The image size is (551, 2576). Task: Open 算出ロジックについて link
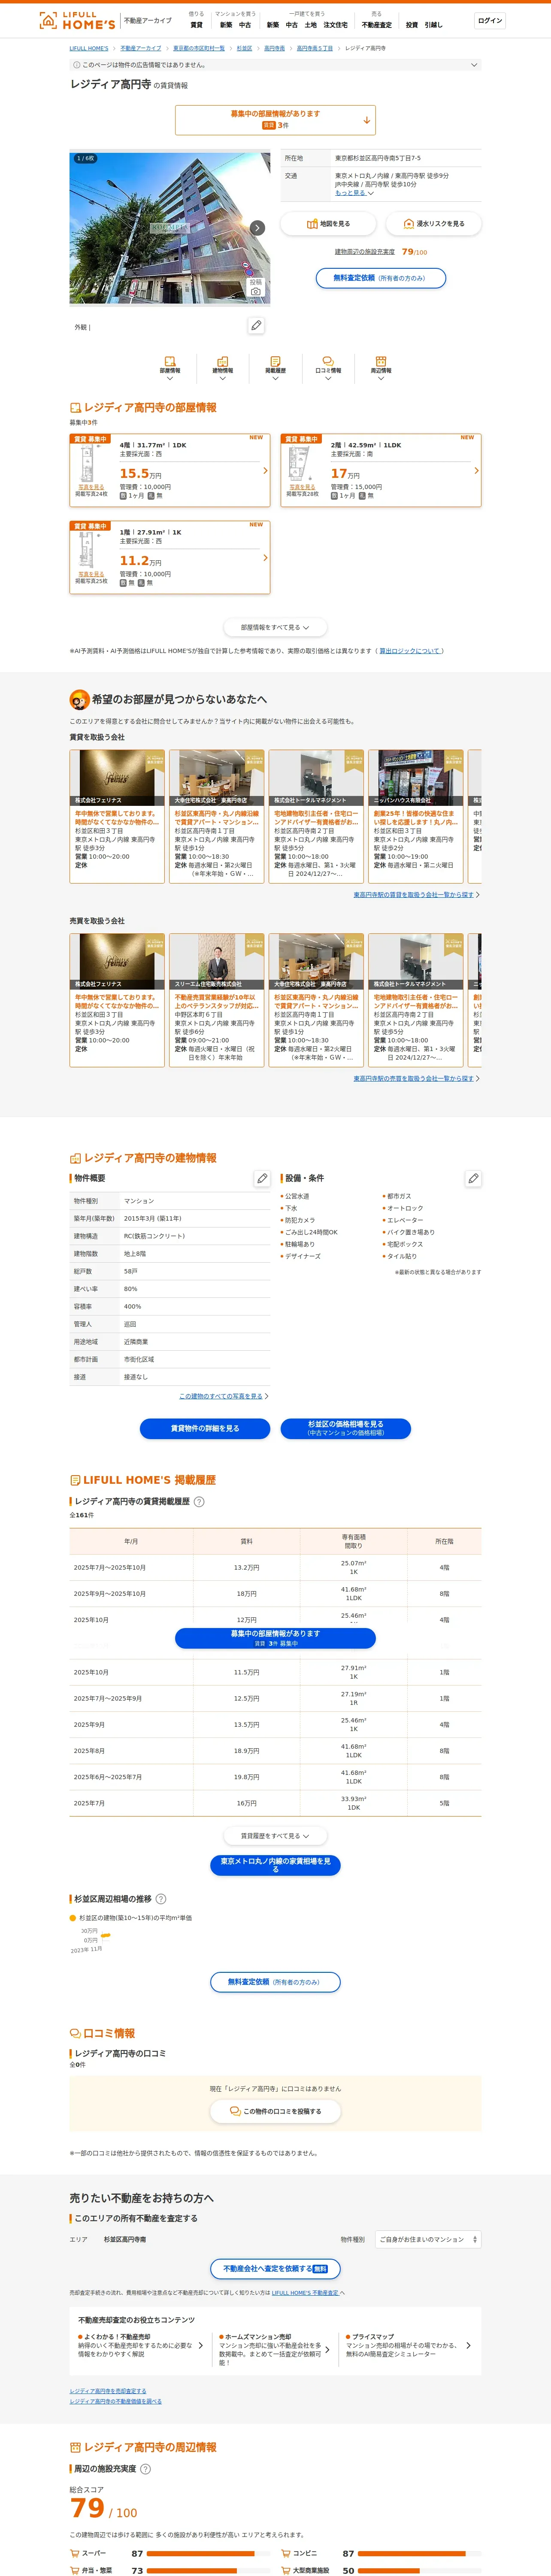tap(410, 651)
